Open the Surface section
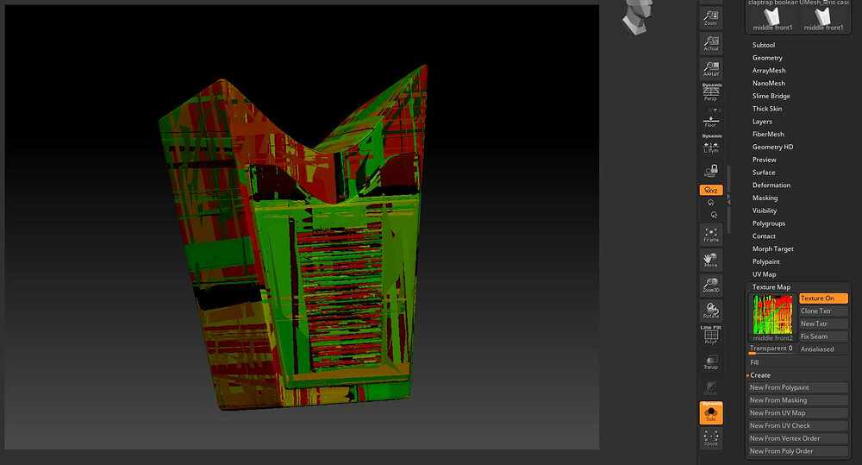 (x=764, y=173)
